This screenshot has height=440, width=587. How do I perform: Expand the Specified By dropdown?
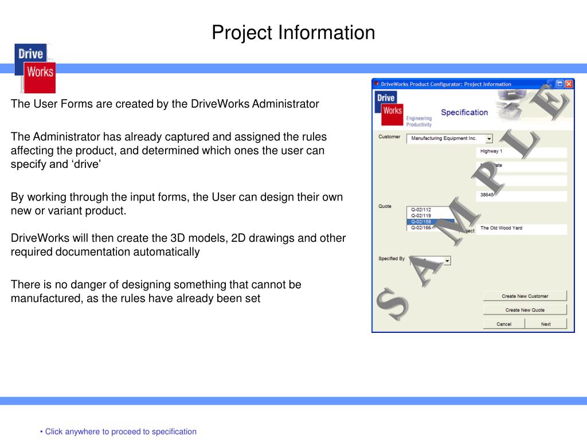point(447,261)
